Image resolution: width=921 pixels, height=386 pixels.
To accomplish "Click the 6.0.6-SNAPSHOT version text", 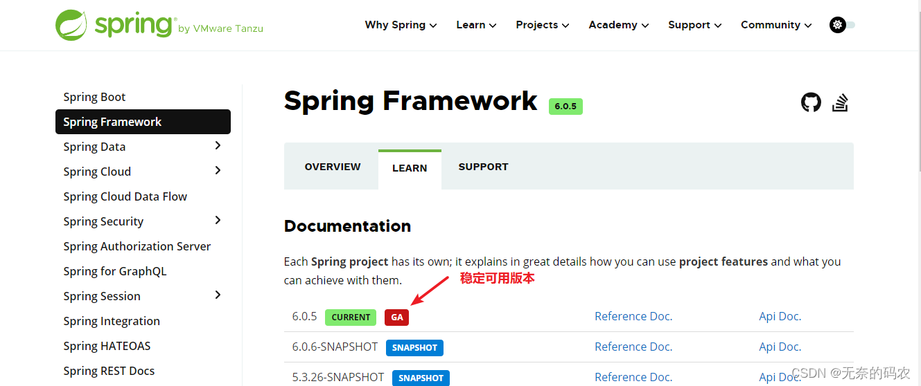I will pos(335,347).
